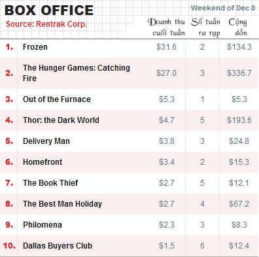The width and height of the screenshot is (259, 257).
Task: Open the Source: Rentrak Corp. text
Action: (x=46, y=24)
